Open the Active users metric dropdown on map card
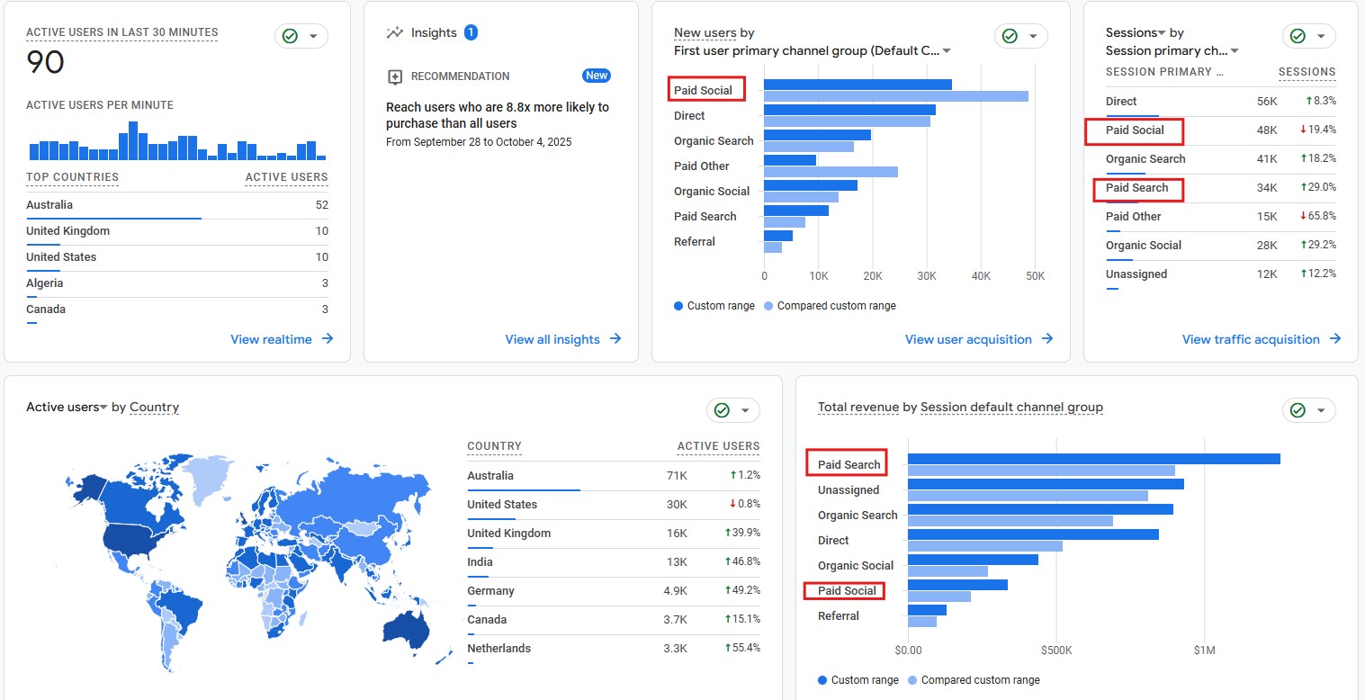 tap(103, 408)
